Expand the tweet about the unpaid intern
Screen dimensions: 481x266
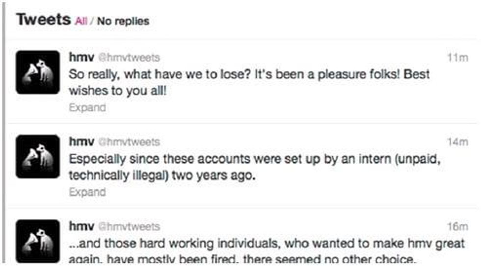[87, 192]
